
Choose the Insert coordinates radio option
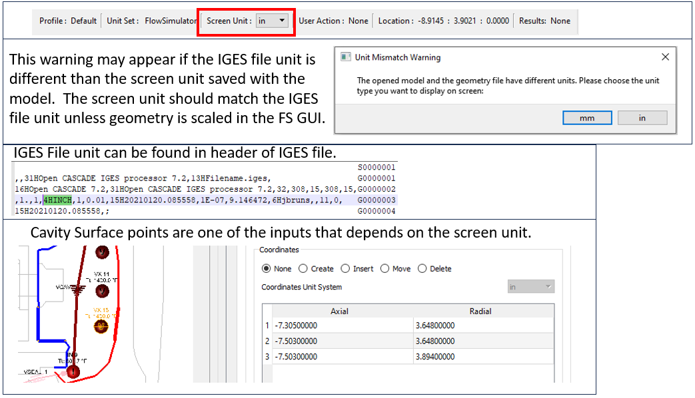345,269
